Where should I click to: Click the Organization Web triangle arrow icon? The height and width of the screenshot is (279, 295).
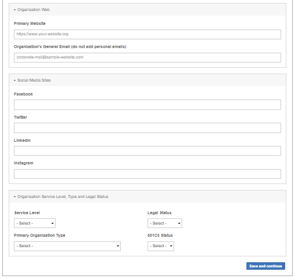[14, 10]
